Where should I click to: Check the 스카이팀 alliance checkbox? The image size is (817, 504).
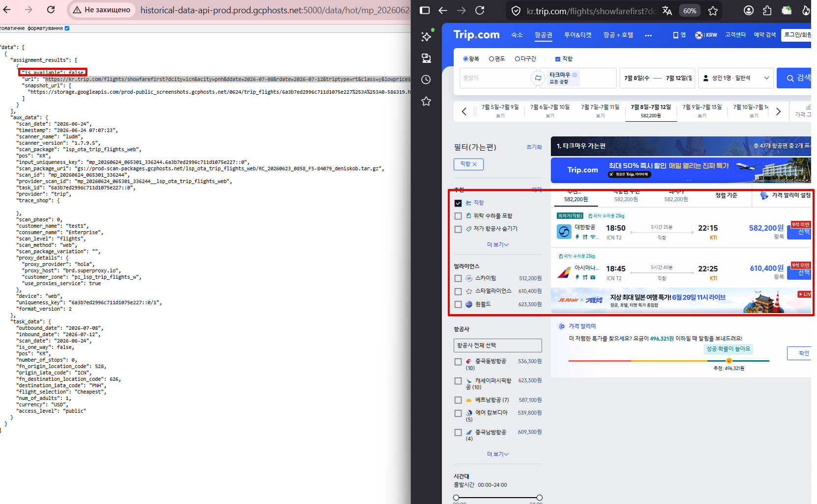pyautogui.click(x=458, y=278)
